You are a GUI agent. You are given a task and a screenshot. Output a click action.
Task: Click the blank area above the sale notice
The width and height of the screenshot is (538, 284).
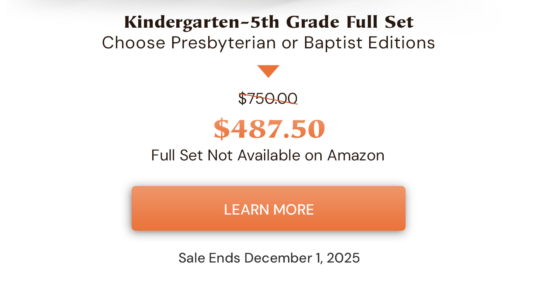point(268,242)
